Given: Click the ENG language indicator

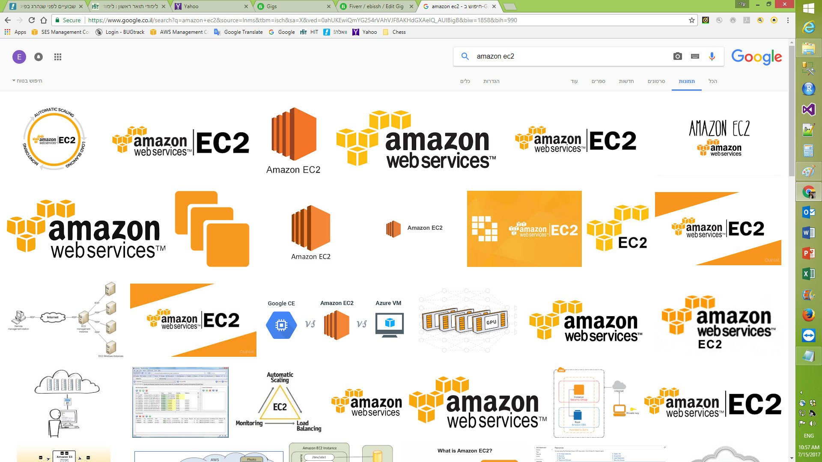Looking at the screenshot, I should pyautogui.click(x=809, y=435).
